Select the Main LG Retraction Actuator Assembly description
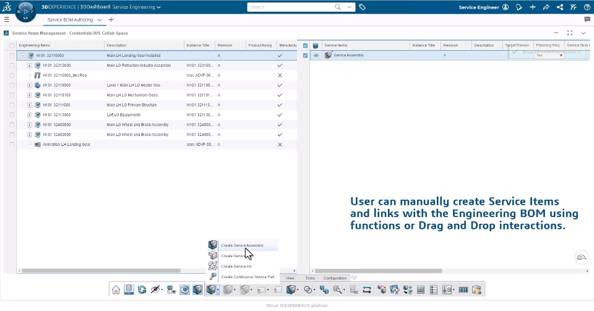594x311 pixels. tap(139, 66)
